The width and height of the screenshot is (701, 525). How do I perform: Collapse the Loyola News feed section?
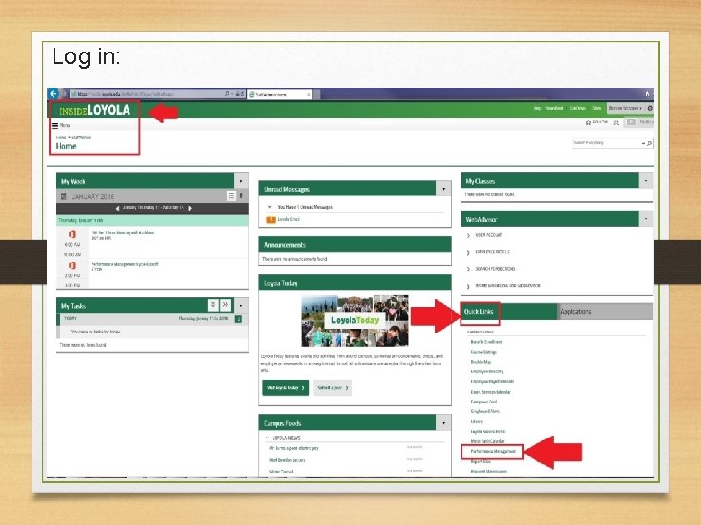[268, 437]
